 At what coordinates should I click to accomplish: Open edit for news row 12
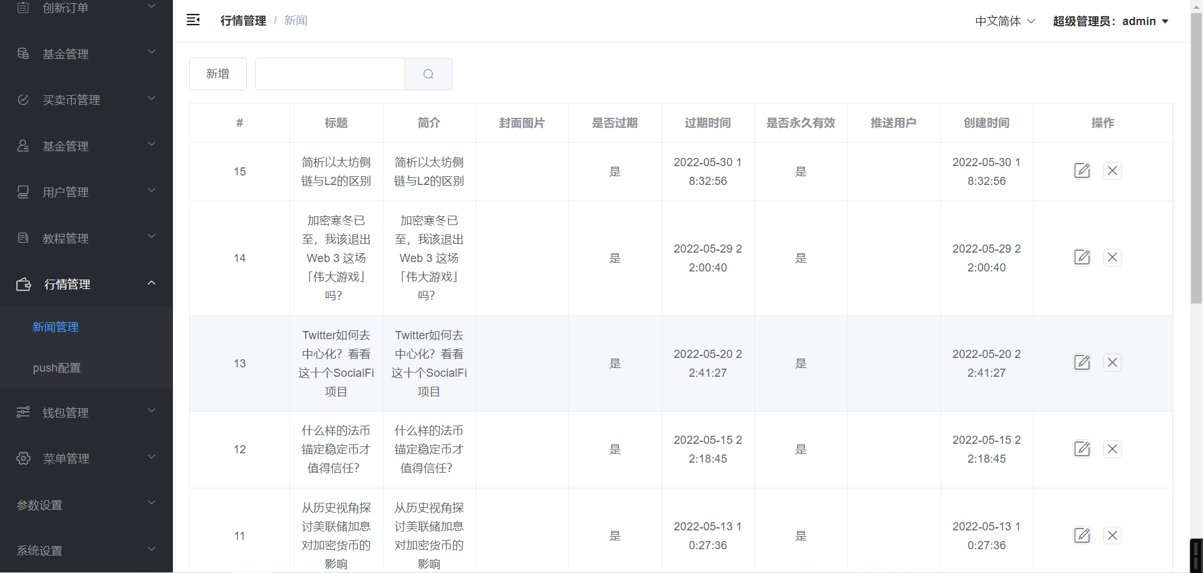pyautogui.click(x=1082, y=449)
